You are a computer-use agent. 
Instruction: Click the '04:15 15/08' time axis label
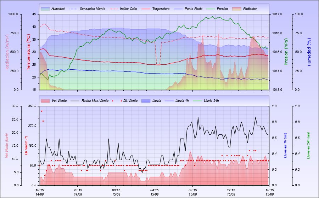155,192
